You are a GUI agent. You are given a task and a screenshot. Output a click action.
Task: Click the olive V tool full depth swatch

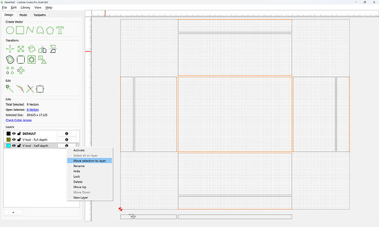pos(9,140)
